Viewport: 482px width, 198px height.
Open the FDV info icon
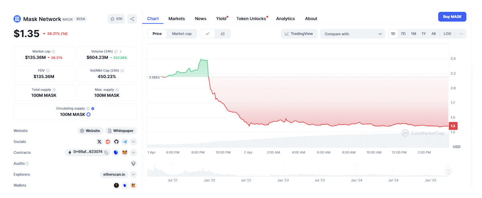49,71
